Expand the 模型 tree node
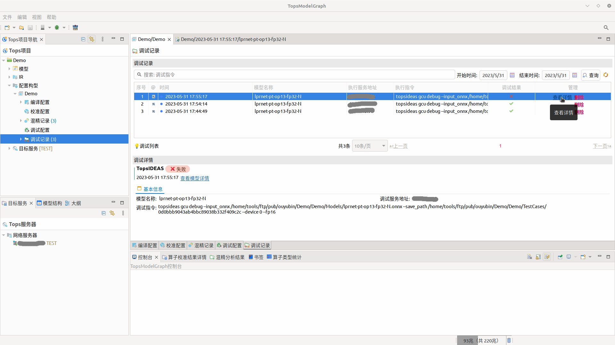This screenshot has width=615, height=345. pyautogui.click(x=9, y=69)
